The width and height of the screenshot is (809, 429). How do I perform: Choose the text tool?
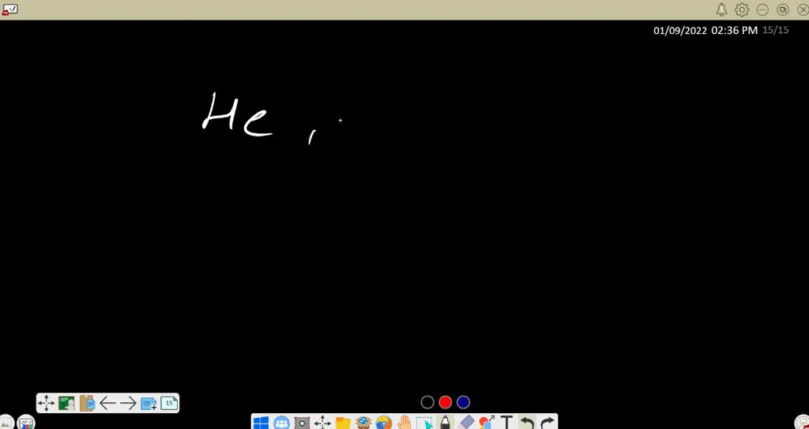click(x=507, y=423)
